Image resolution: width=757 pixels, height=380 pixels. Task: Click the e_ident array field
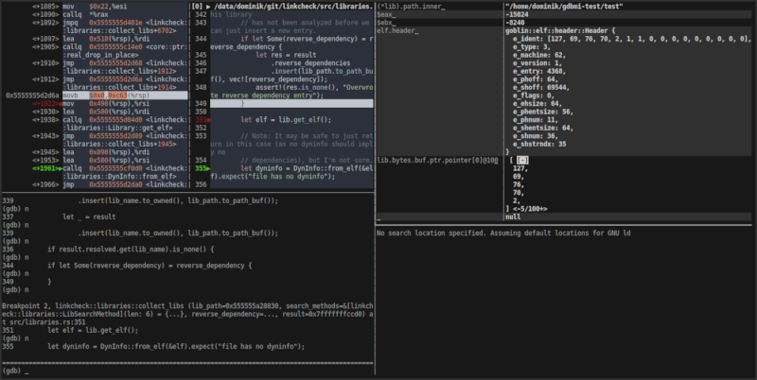pos(632,39)
